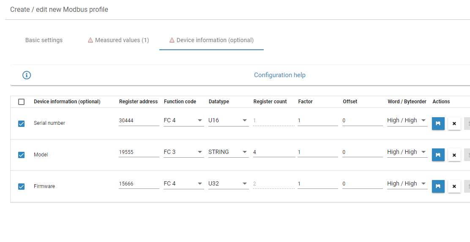Open the Configuration help link

pos(280,75)
